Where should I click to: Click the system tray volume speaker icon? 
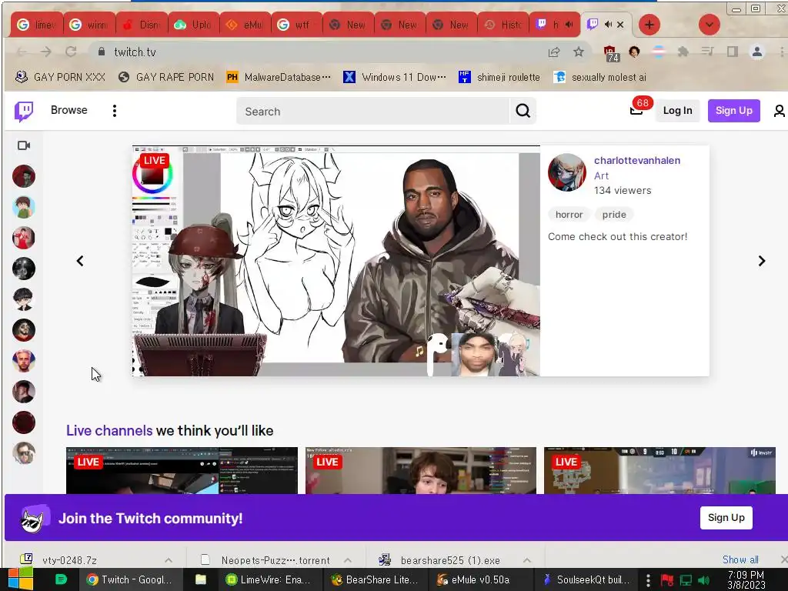point(704,580)
